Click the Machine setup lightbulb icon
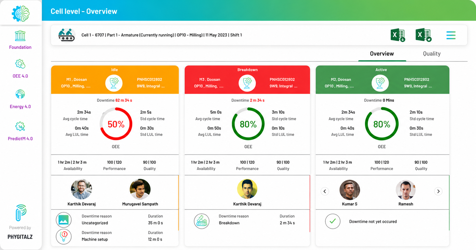476x250 pixels. 64,236
